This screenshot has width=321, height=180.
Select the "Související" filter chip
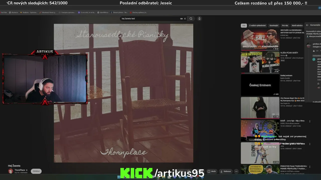[274, 25]
